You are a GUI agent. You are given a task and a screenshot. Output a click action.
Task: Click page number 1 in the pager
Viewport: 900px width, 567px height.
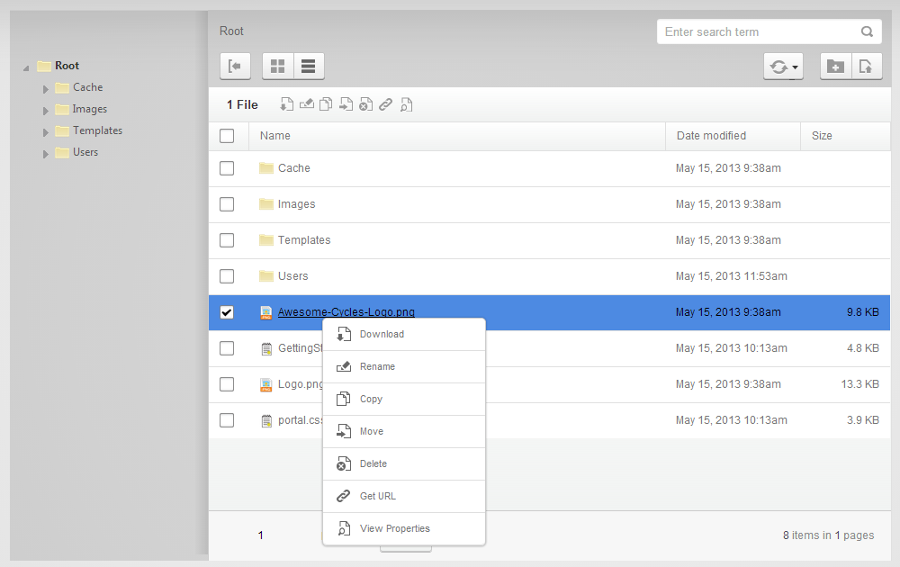(260, 535)
